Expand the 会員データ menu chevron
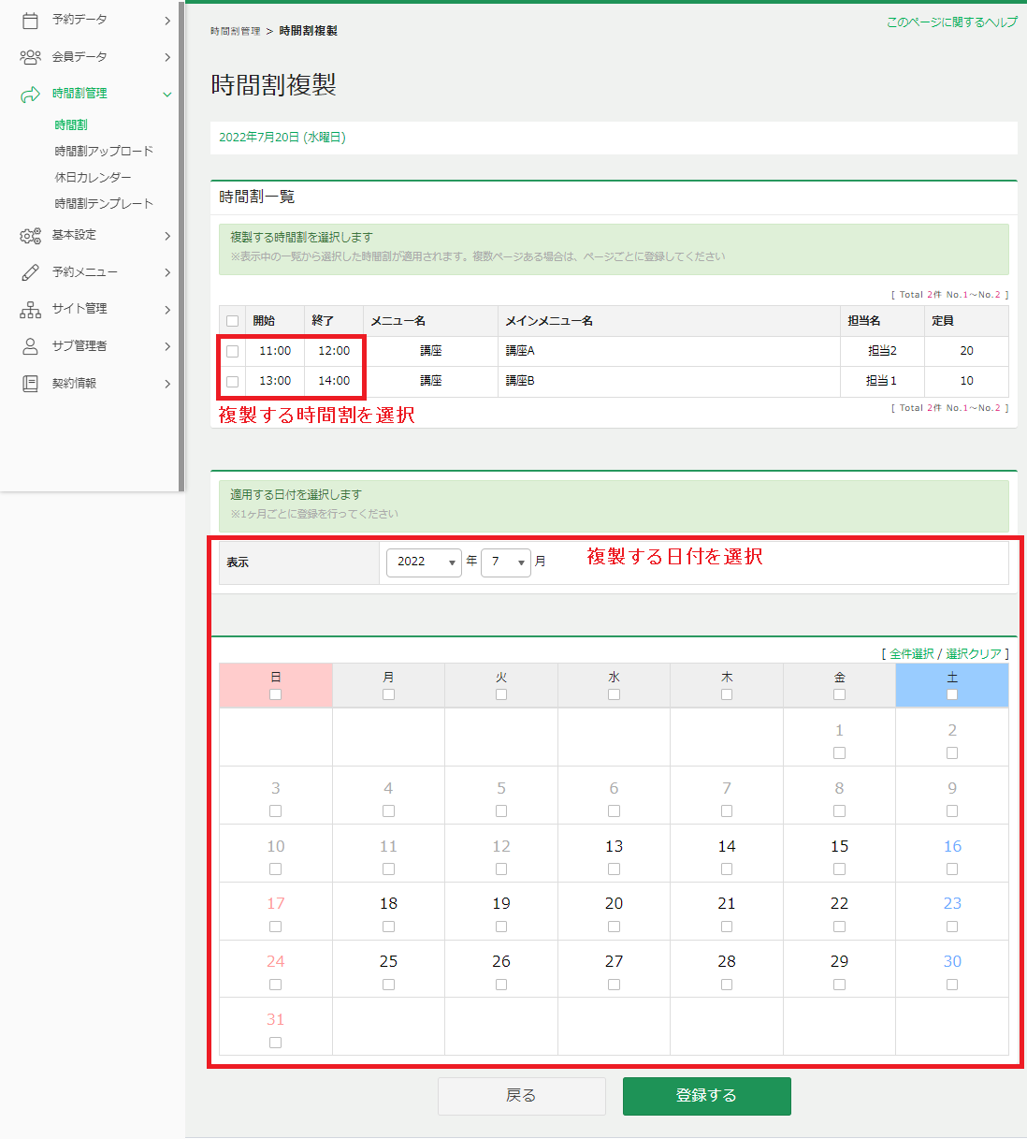This screenshot has width=1027, height=1139. [167, 57]
